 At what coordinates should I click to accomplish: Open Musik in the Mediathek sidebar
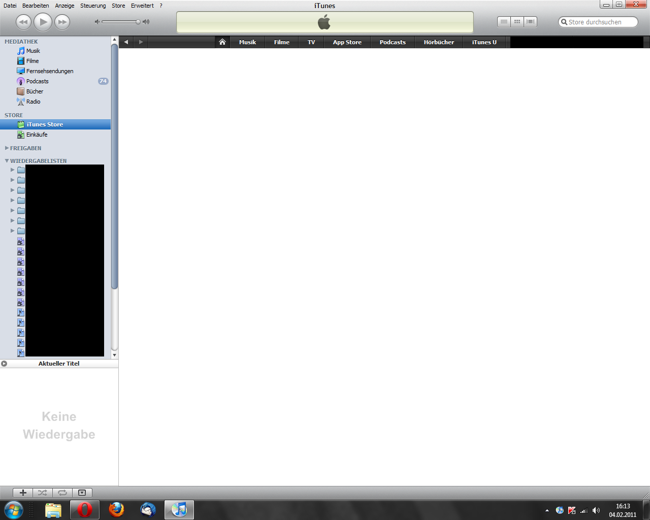click(33, 51)
